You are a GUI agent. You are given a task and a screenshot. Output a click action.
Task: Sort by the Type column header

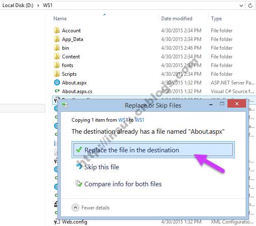point(216,19)
